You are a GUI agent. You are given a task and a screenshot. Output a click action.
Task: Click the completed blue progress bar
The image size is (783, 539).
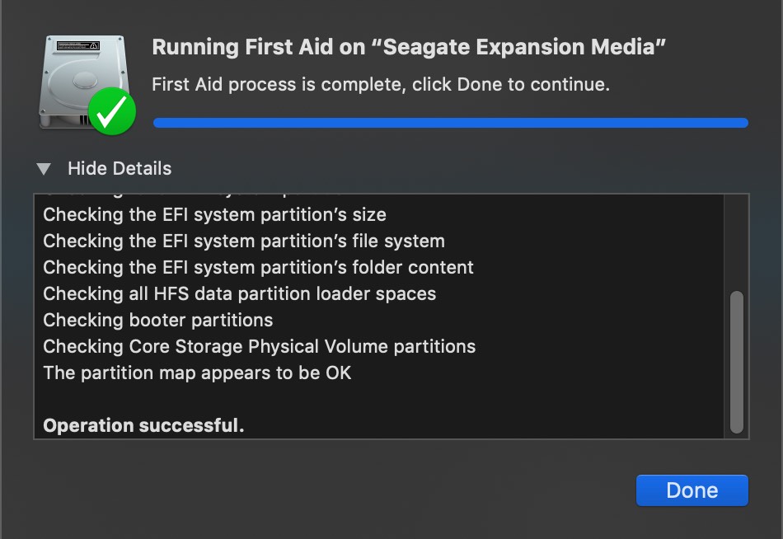450,123
